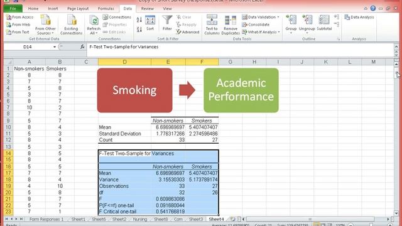Viewport: 402px width, 226px height.
Task: Click the Insert Function fx button
Action: (82, 47)
